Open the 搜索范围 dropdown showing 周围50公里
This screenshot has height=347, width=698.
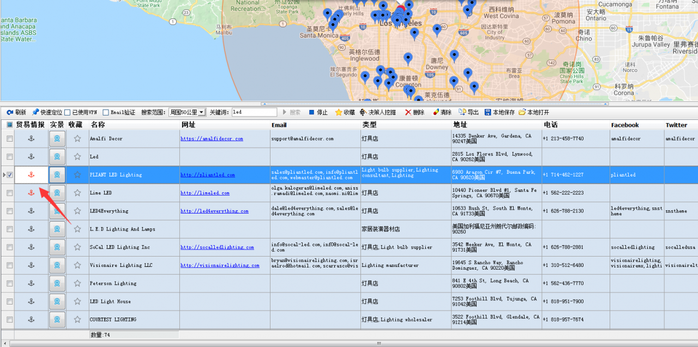pos(187,112)
